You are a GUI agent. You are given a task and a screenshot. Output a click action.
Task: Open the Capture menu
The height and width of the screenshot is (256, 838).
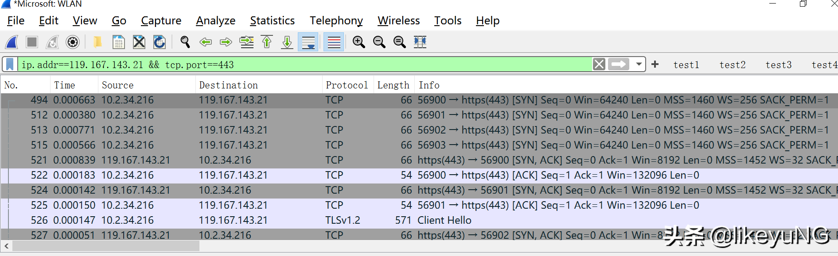coord(161,21)
